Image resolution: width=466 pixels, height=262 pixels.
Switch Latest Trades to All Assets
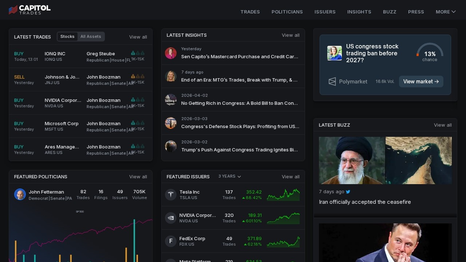pyautogui.click(x=91, y=36)
